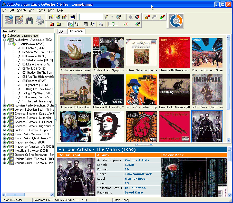Expand Metallica - St. Anger (2003) node

[4, 151]
